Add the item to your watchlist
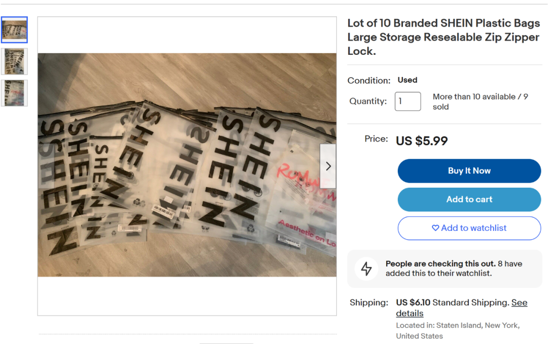This screenshot has width=548, height=344. click(469, 228)
